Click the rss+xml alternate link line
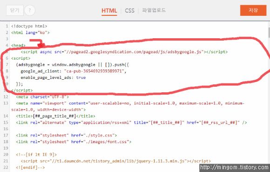 pyautogui.click(x=131, y=123)
